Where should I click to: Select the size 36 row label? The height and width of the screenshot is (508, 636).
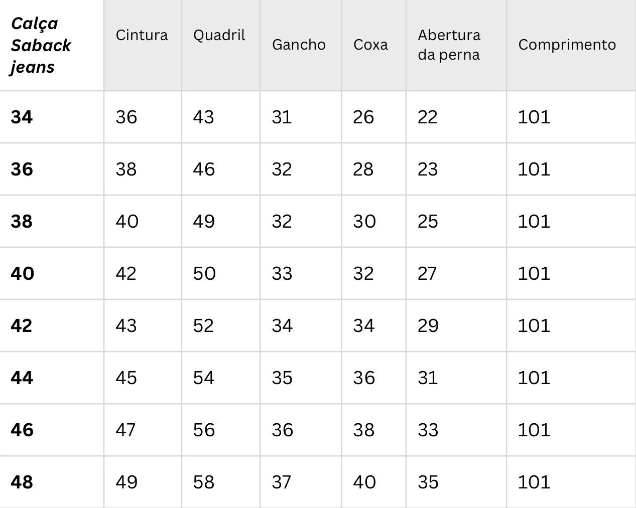coord(22,169)
